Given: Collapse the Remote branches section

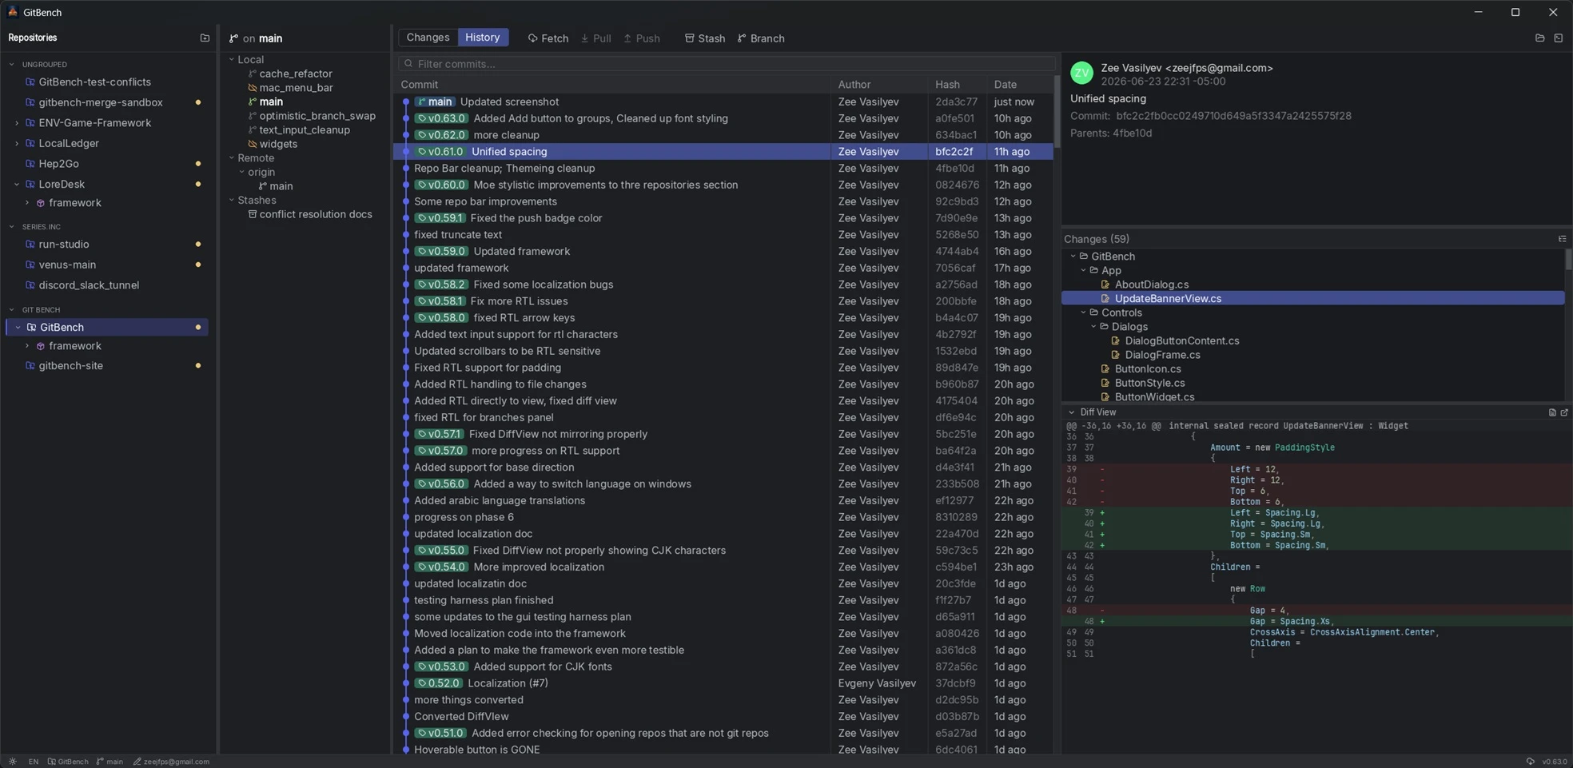Looking at the screenshot, I should (x=232, y=158).
